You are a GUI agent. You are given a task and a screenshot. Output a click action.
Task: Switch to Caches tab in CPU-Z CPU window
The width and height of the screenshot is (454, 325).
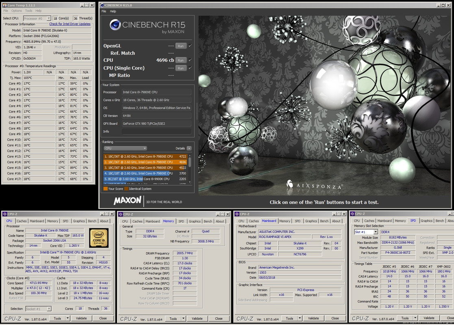click(22, 221)
